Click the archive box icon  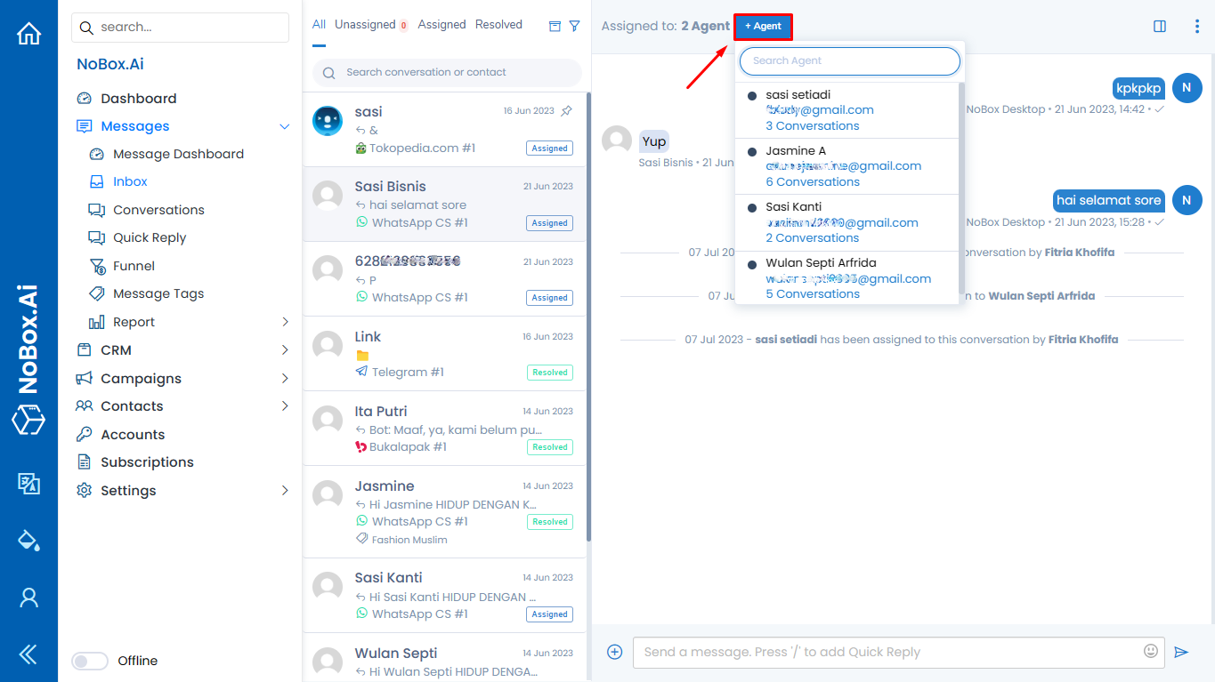click(x=555, y=26)
